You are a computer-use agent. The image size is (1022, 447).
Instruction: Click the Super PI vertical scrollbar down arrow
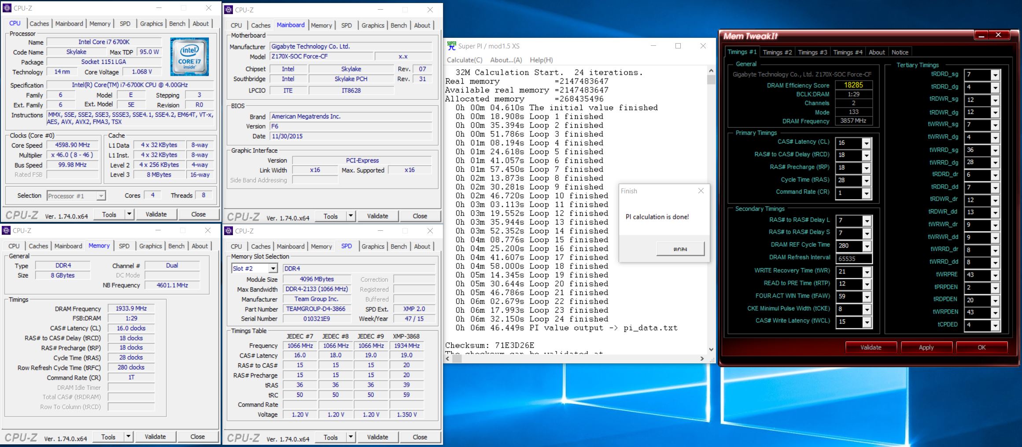click(711, 349)
